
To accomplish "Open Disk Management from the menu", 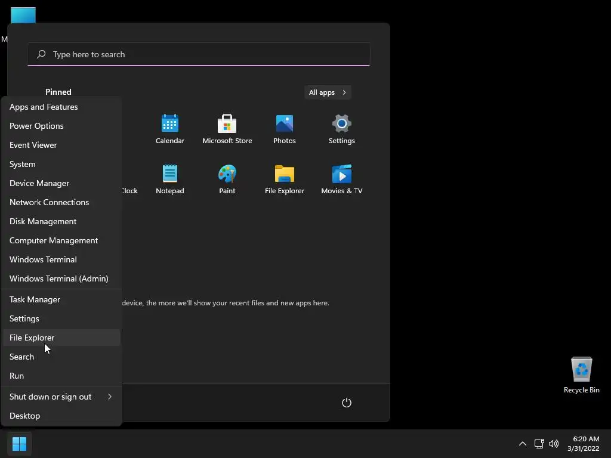I will [x=61, y=221].
